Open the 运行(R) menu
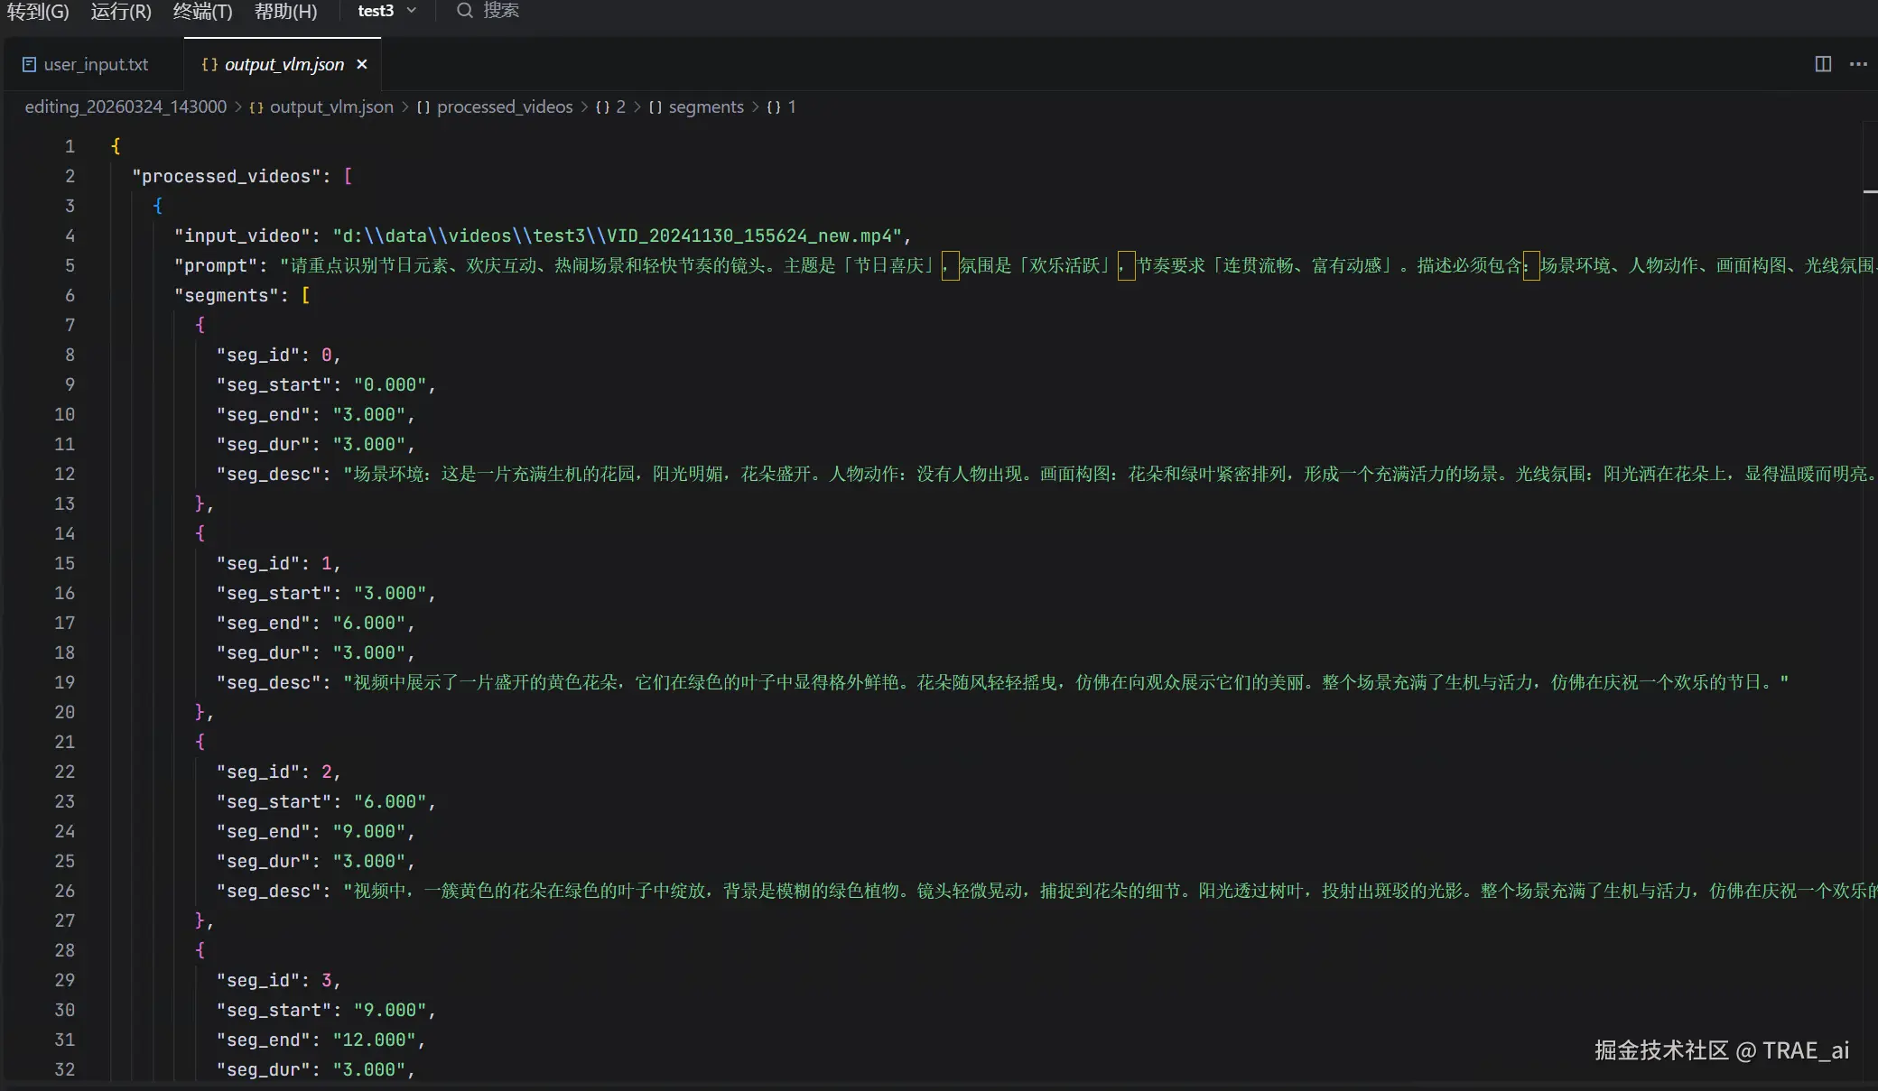The image size is (1878, 1091). (121, 12)
